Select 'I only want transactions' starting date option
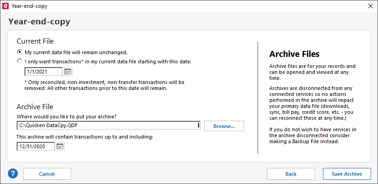This screenshot has width=378, height=184. tap(19, 61)
